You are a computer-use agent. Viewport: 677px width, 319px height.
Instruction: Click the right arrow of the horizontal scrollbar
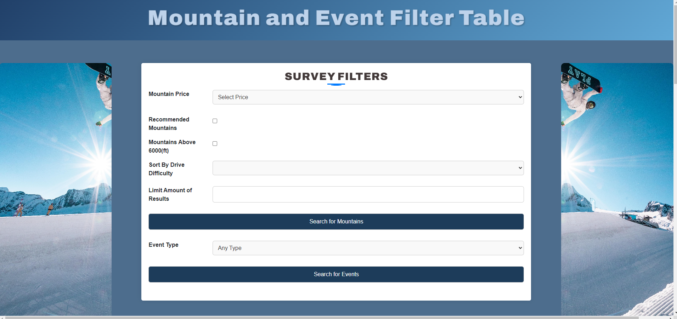[x=670, y=317]
